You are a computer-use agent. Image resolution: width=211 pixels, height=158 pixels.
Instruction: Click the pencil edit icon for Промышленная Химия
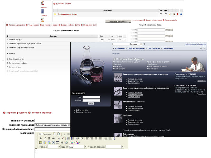(x=170, y=14)
